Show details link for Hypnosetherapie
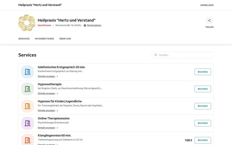This screenshot has width=232, height=145. (46, 94)
